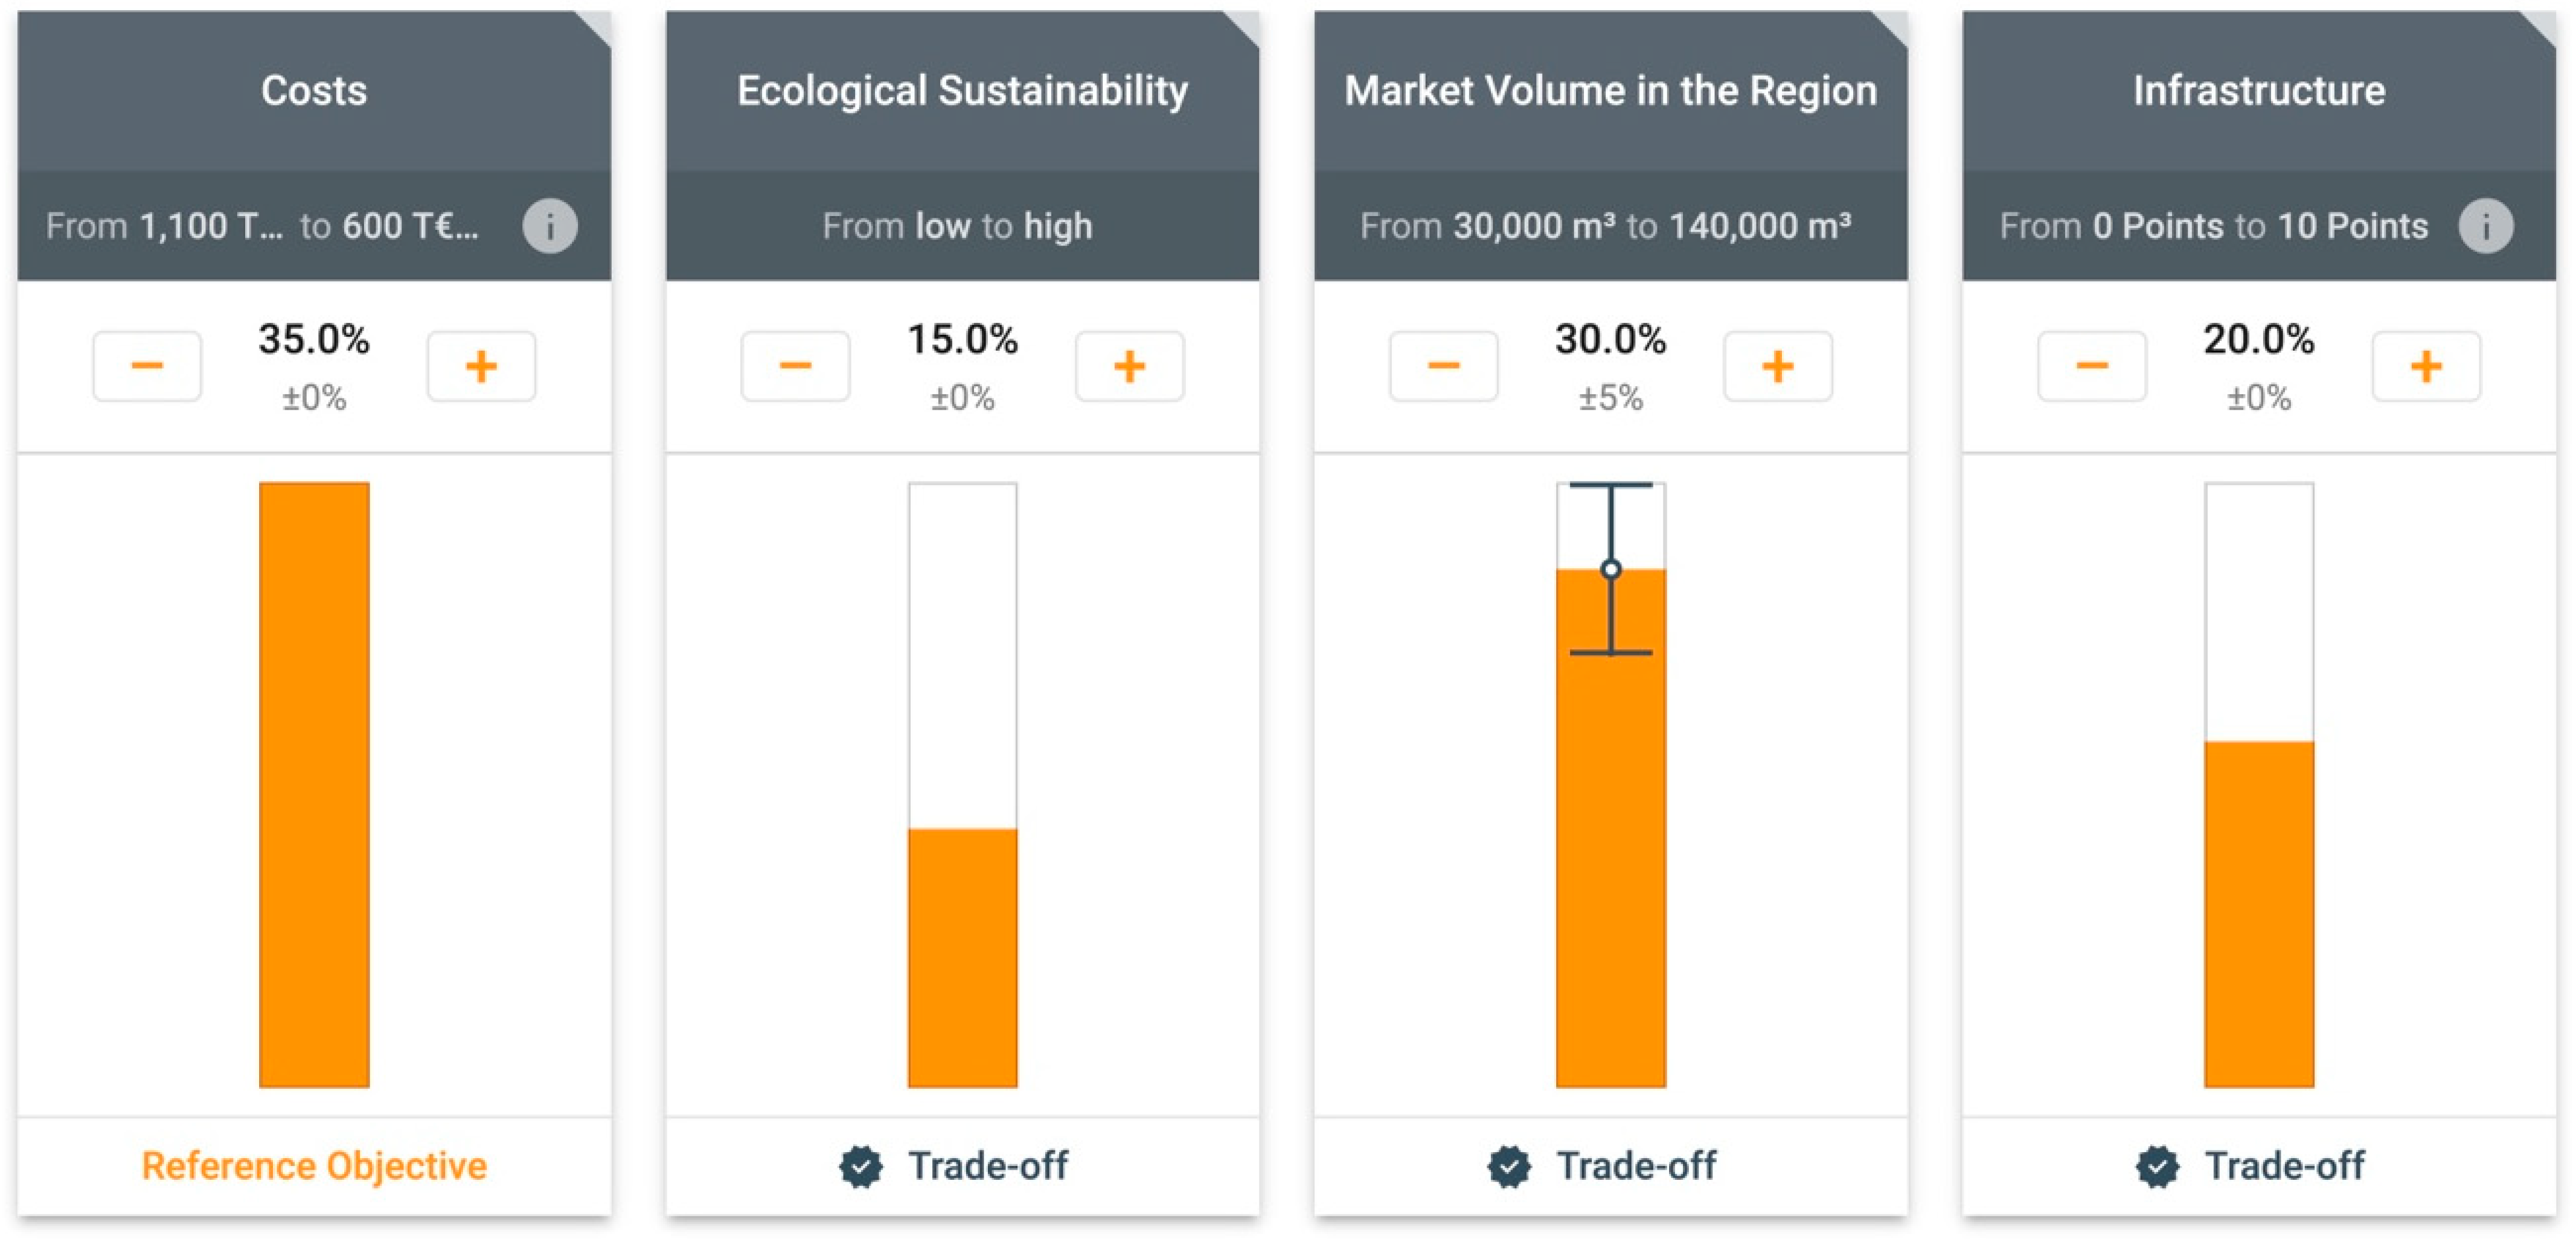
Task: Click minus button for Ecological Sustainability weight
Action: tap(795, 367)
